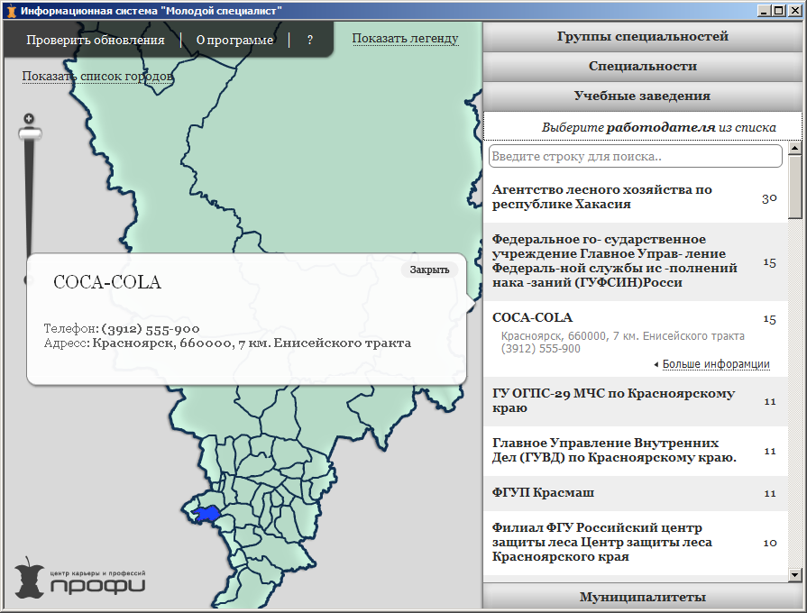Select ГУ ОГПС-29 МЧС по Красноярскому краю
The image size is (807, 613).
click(x=635, y=401)
